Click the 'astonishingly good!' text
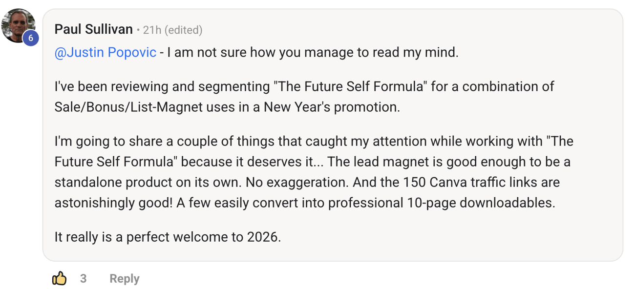635x289 pixels. (113, 203)
